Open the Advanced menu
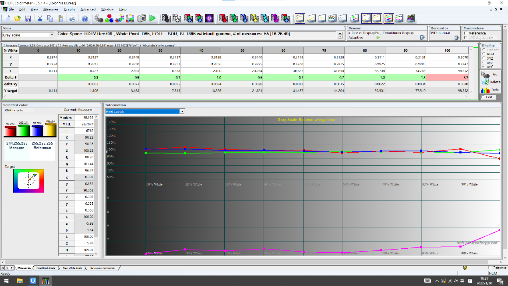The width and height of the screenshot is (508, 286). coord(88,9)
